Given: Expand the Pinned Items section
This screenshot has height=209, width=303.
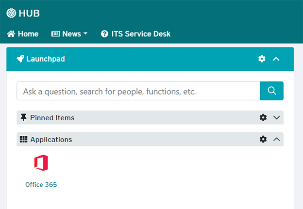Looking at the screenshot, I should point(277,117).
